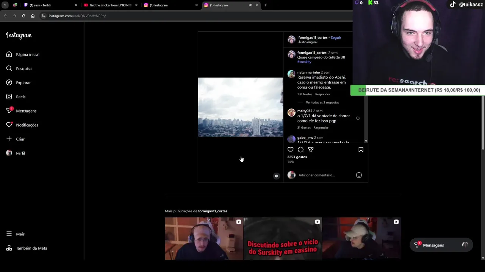Open the pinned tab next to Twitch
Viewport: 485px width, 272px height.
[x=15, y=5]
